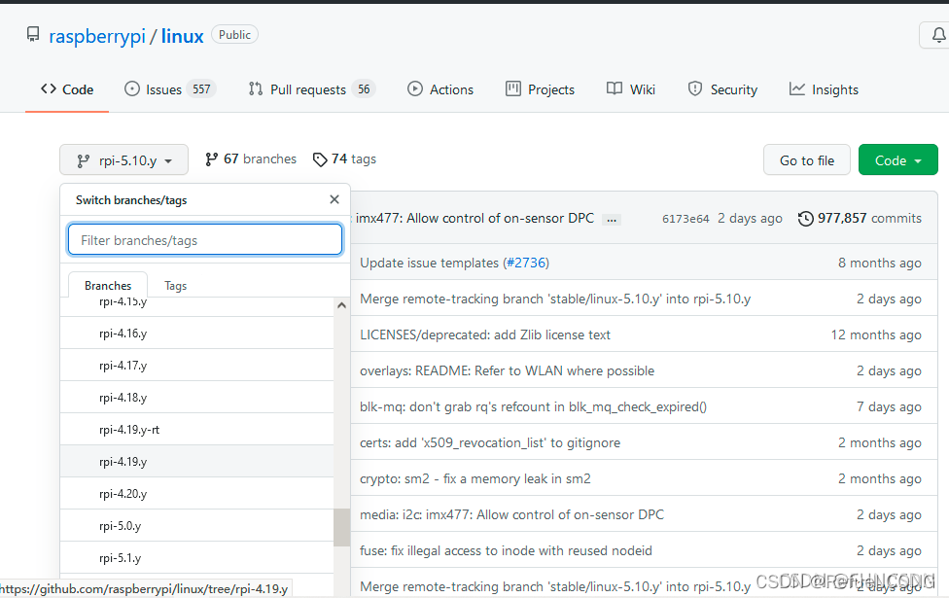Image resolution: width=949 pixels, height=598 pixels.
Task: Click 'LICENSES/deprecated: add Zlib license text' commit
Action: pos(485,334)
